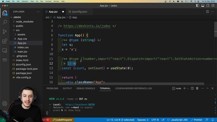Split the terminal pane
The image size is (217, 122).
point(192,88)
